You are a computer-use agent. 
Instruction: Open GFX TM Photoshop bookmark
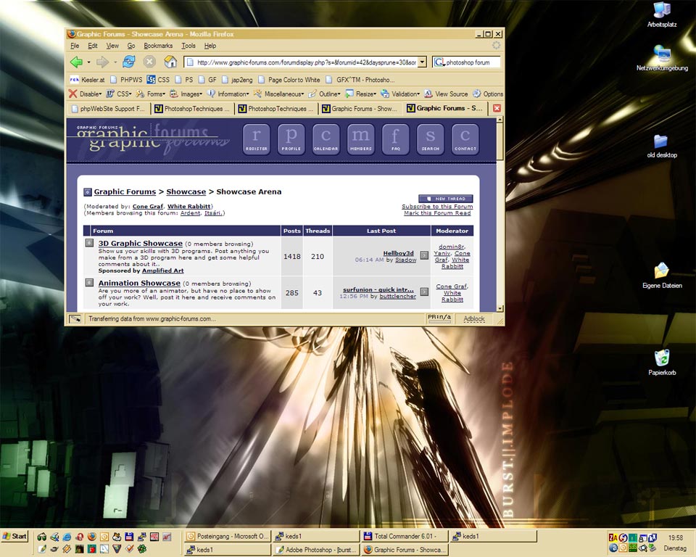(360, 80)
